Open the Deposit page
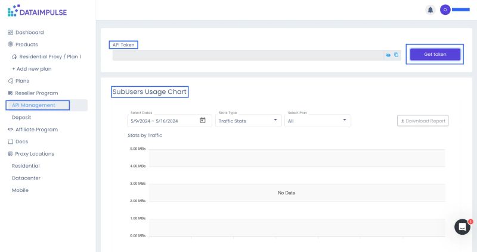Image resolution: width=477 pixels, height=252 pixels. point(21,117)
